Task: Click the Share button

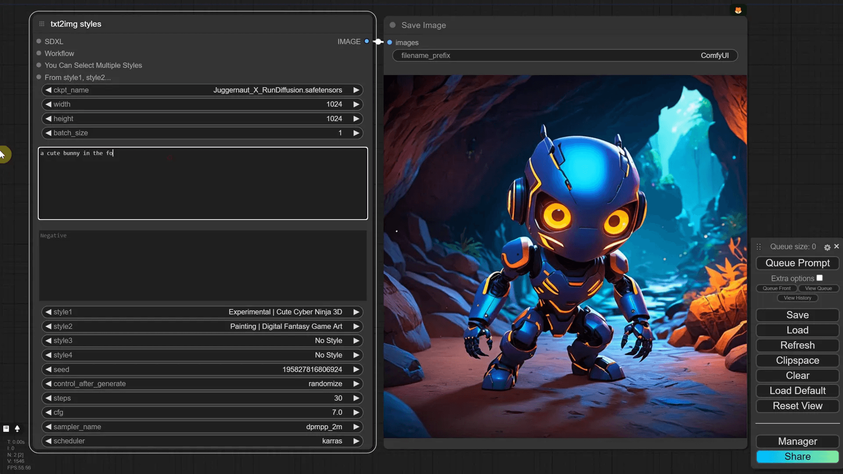Action: (x=797, y=456)
